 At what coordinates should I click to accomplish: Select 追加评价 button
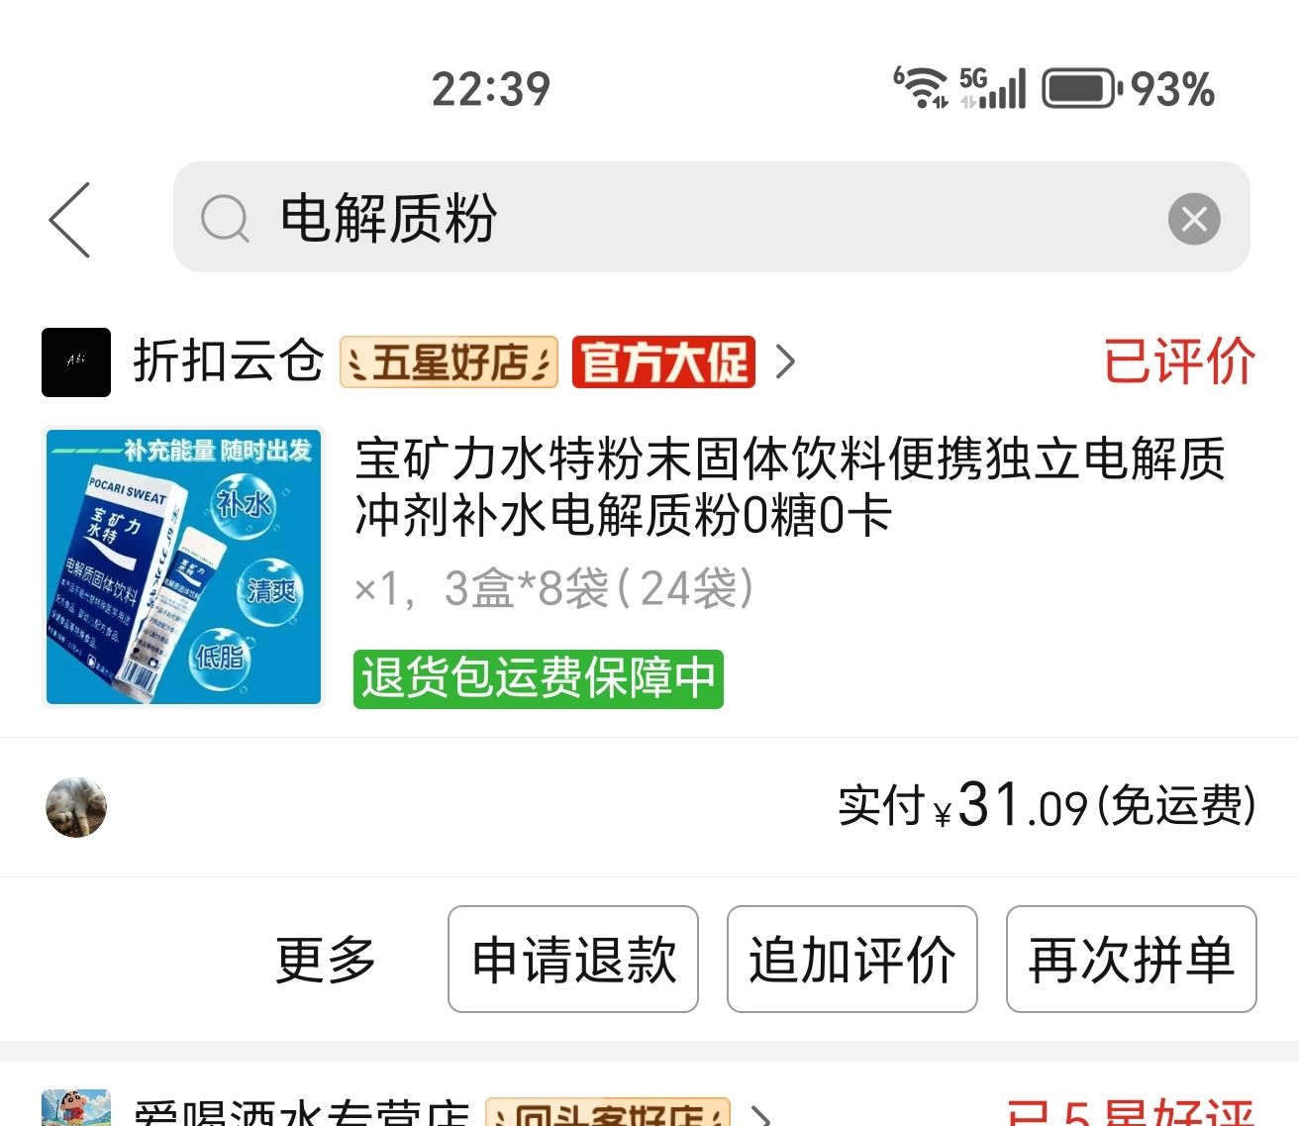point(852,959)
